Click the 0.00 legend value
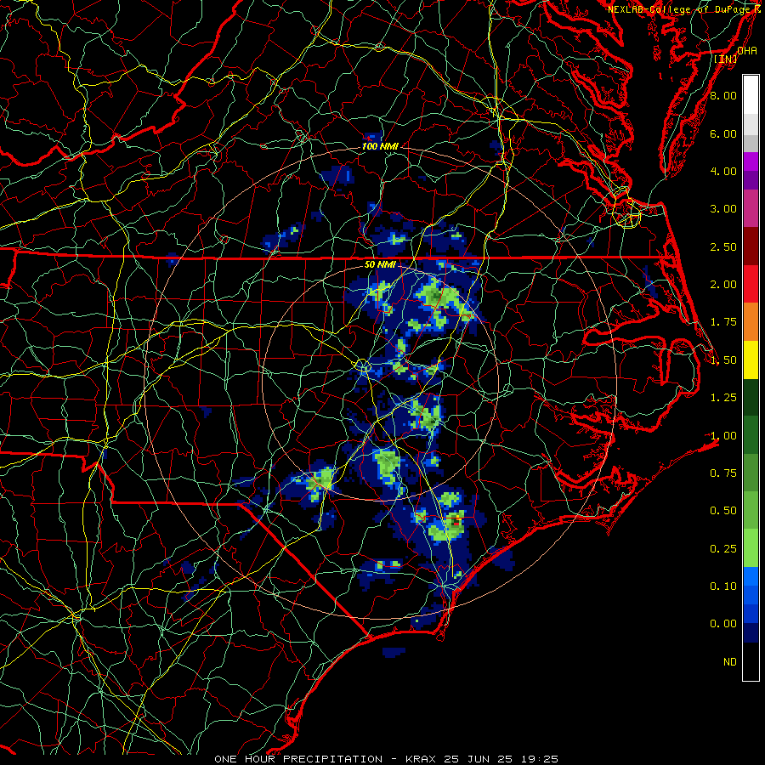Image resolution: width=765 pixels, height=765 pixels. pyautogui.click(x=723, y=624)
